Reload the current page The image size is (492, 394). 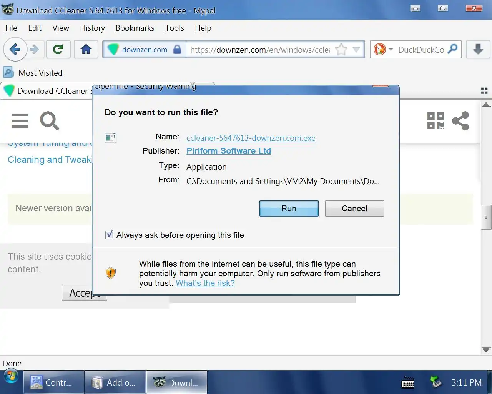pos(58,49)
